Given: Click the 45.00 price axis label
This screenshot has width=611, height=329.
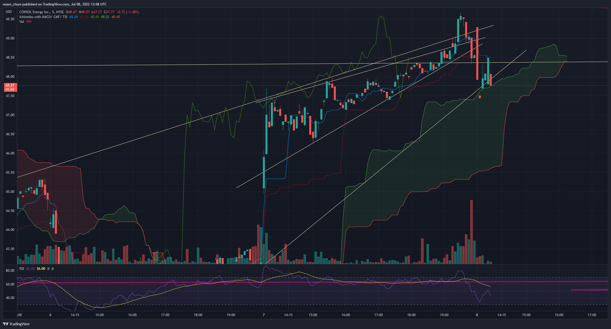Looking at the screenshot, I should tap(10, 192).
